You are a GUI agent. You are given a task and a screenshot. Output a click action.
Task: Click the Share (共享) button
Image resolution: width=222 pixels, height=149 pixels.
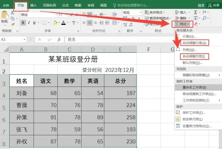[214, 5]
